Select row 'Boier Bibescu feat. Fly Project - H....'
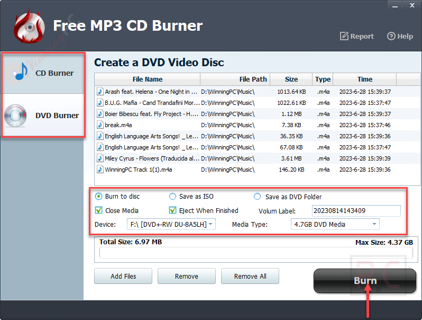Screen dimensions: 422x320 [258, 113]
